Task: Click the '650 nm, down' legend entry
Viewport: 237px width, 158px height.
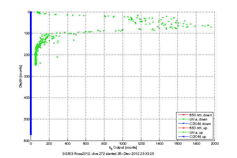Action: 195,115
